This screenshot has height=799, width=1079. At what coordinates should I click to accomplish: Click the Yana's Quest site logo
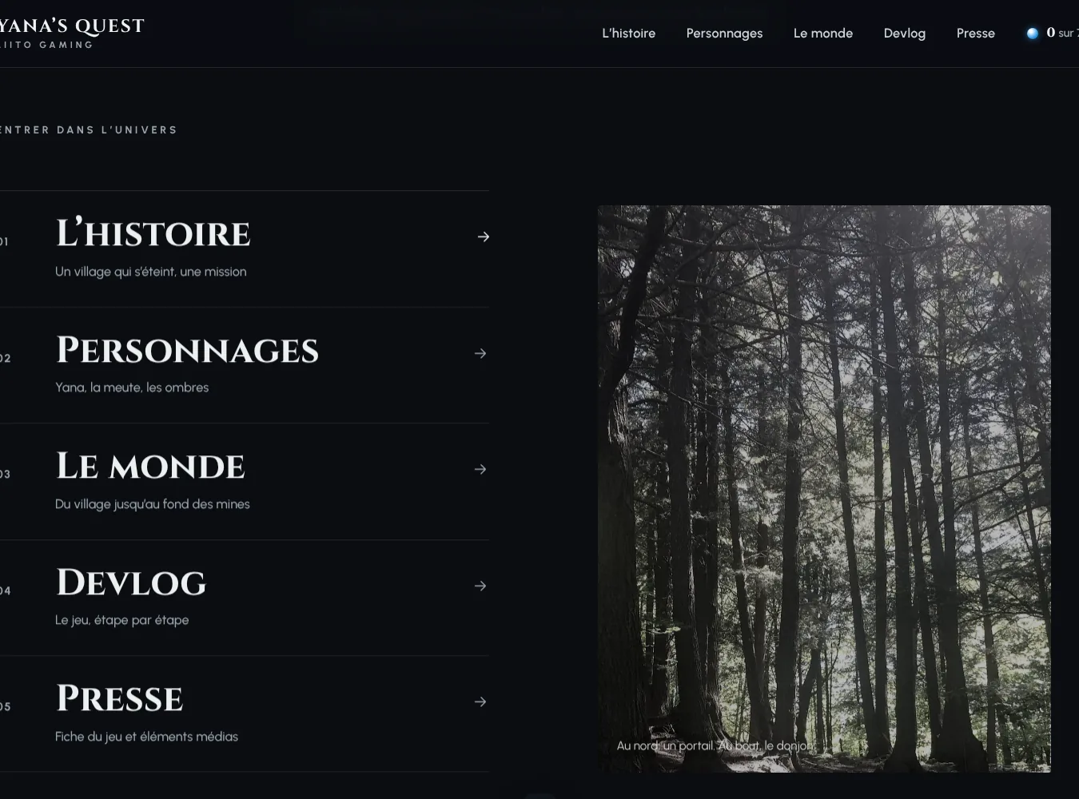[70, 33]
